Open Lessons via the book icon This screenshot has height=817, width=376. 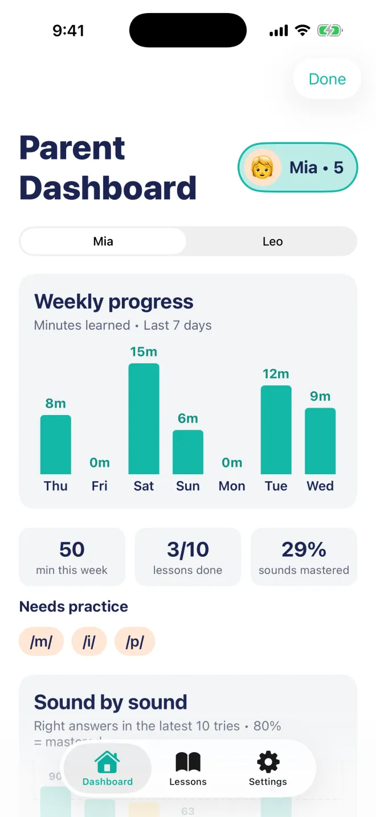coord(188,762)
